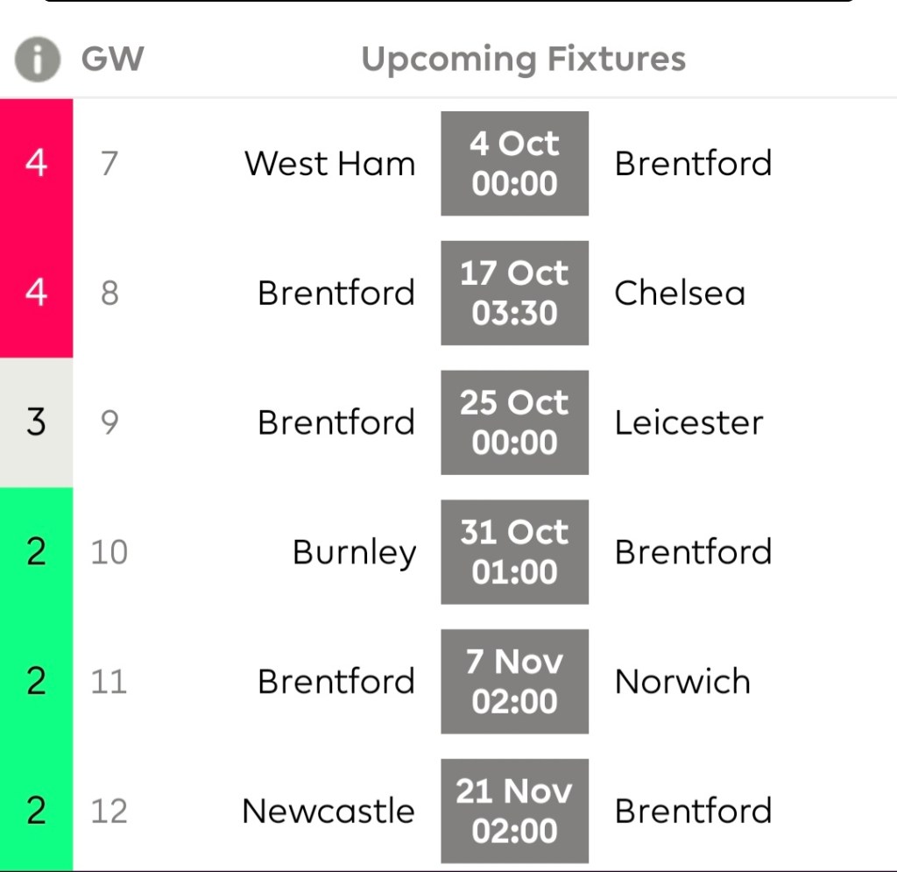Click the grey difficulty 3 swatch for gameweek 9
Screen dimensions: 897x872
[x=36, y=422]
